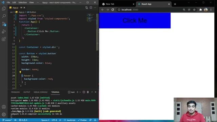Screen dimensions: 217x122
Task: Open the View menu
Action: pyautogui.click(x=32, y=2)
